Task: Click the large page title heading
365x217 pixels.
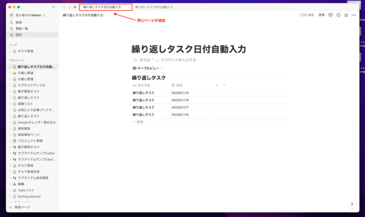Action: click(189, 49)
